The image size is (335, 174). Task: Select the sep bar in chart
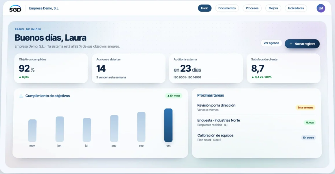[141, 127]
